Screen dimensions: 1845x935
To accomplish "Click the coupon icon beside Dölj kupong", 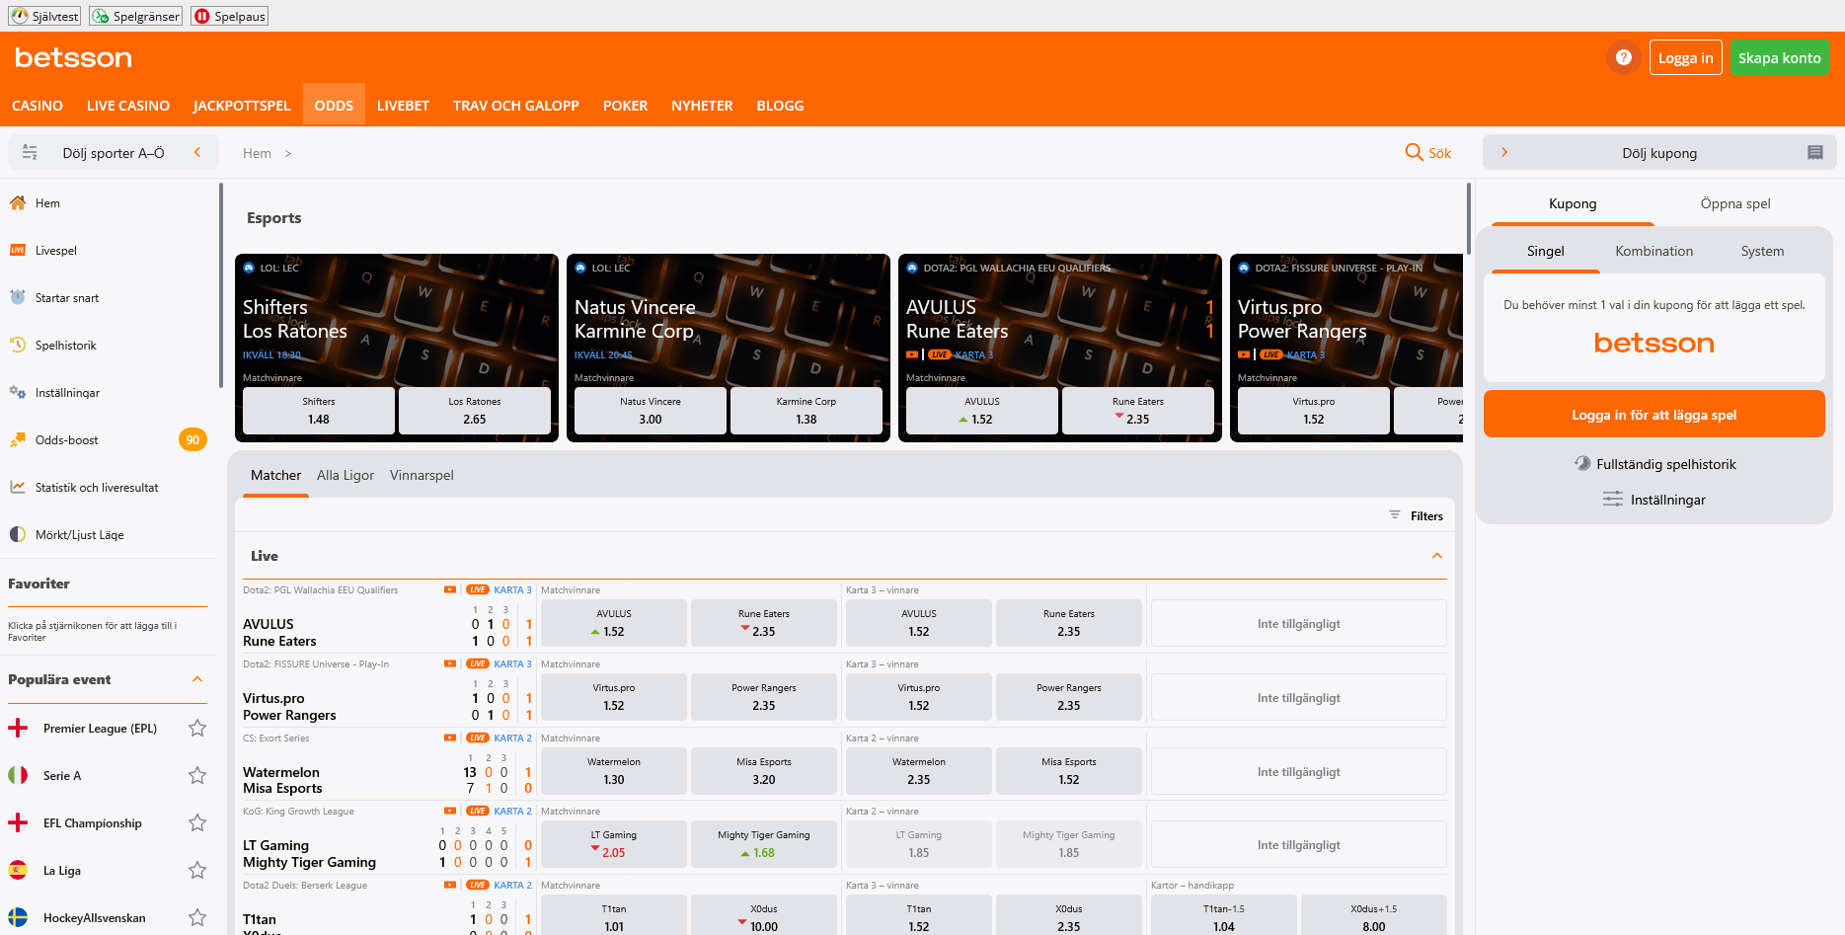I will point(1814,153).
